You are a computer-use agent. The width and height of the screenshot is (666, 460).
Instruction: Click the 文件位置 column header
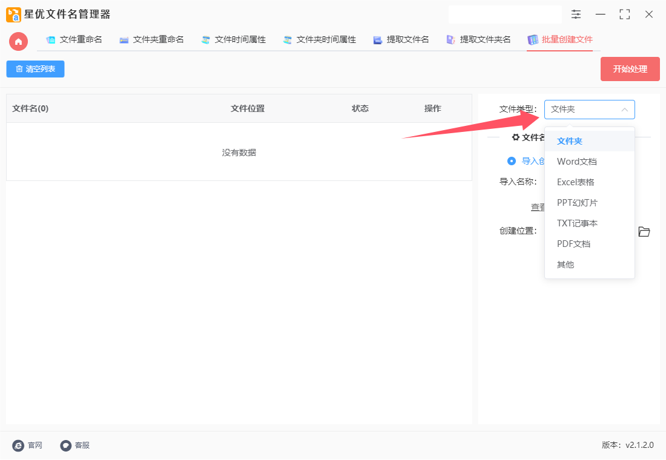pos(248,109)
